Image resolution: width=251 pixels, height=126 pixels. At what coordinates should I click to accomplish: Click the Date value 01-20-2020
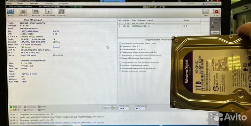pos(27,63)
